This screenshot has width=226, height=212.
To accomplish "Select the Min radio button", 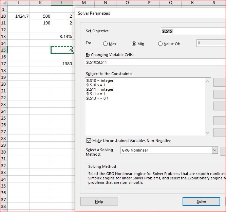I will [x=134, y=44].
